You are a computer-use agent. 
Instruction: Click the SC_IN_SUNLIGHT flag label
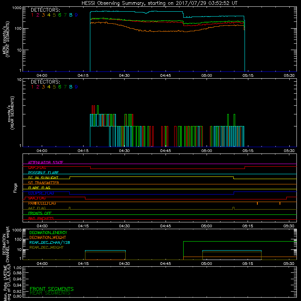[43, 178]
